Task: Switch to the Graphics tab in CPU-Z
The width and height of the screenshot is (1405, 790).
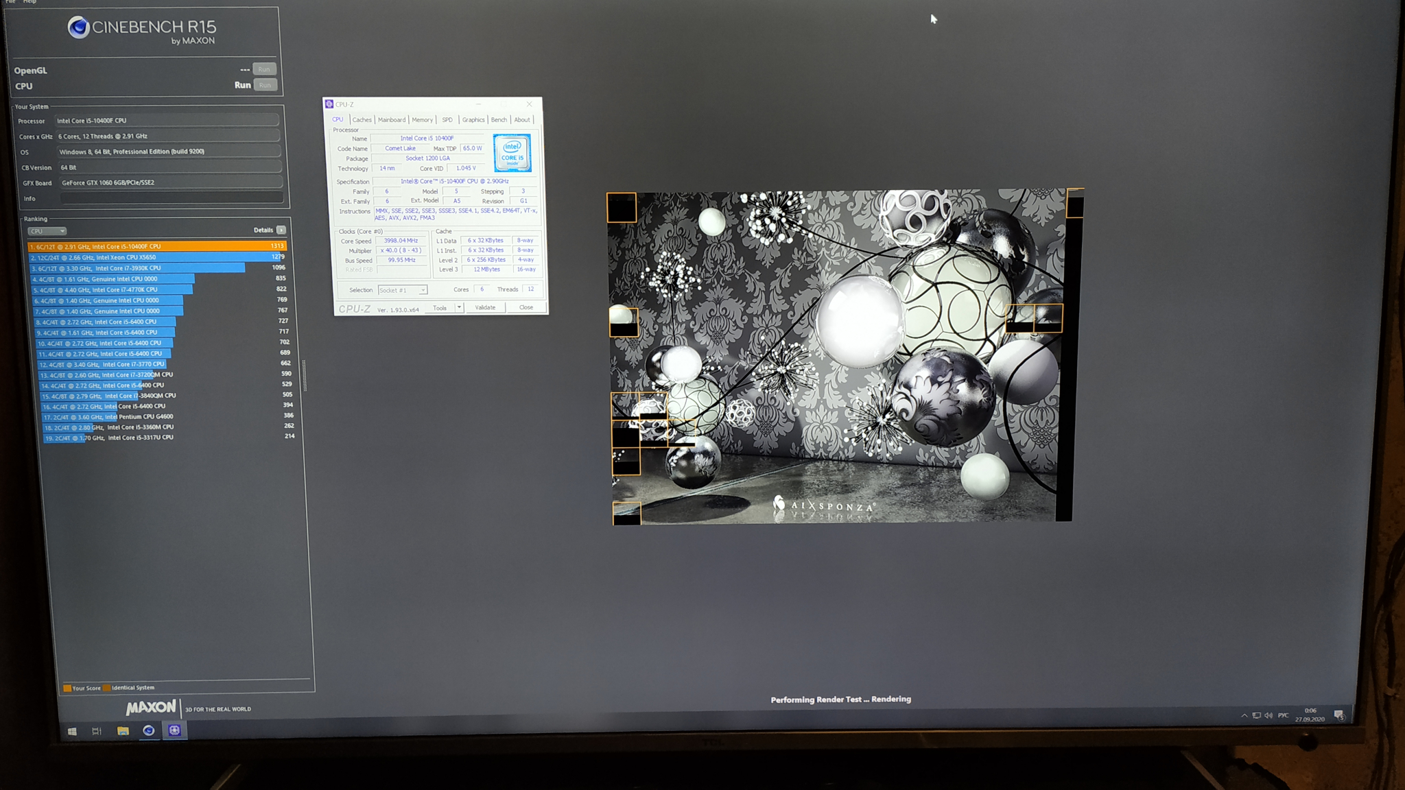Action: coord(473,119)
